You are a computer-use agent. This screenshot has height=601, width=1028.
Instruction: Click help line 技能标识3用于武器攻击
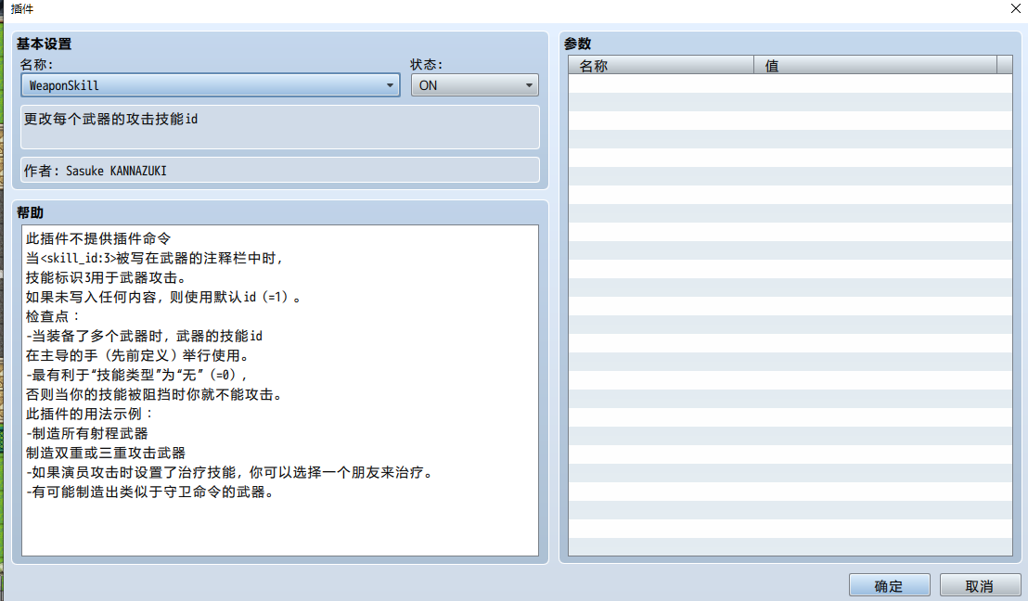106,278
